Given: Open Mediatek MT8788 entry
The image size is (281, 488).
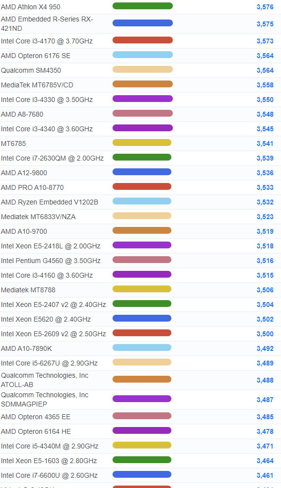Looking at the screenshot, I should [28, 290].
